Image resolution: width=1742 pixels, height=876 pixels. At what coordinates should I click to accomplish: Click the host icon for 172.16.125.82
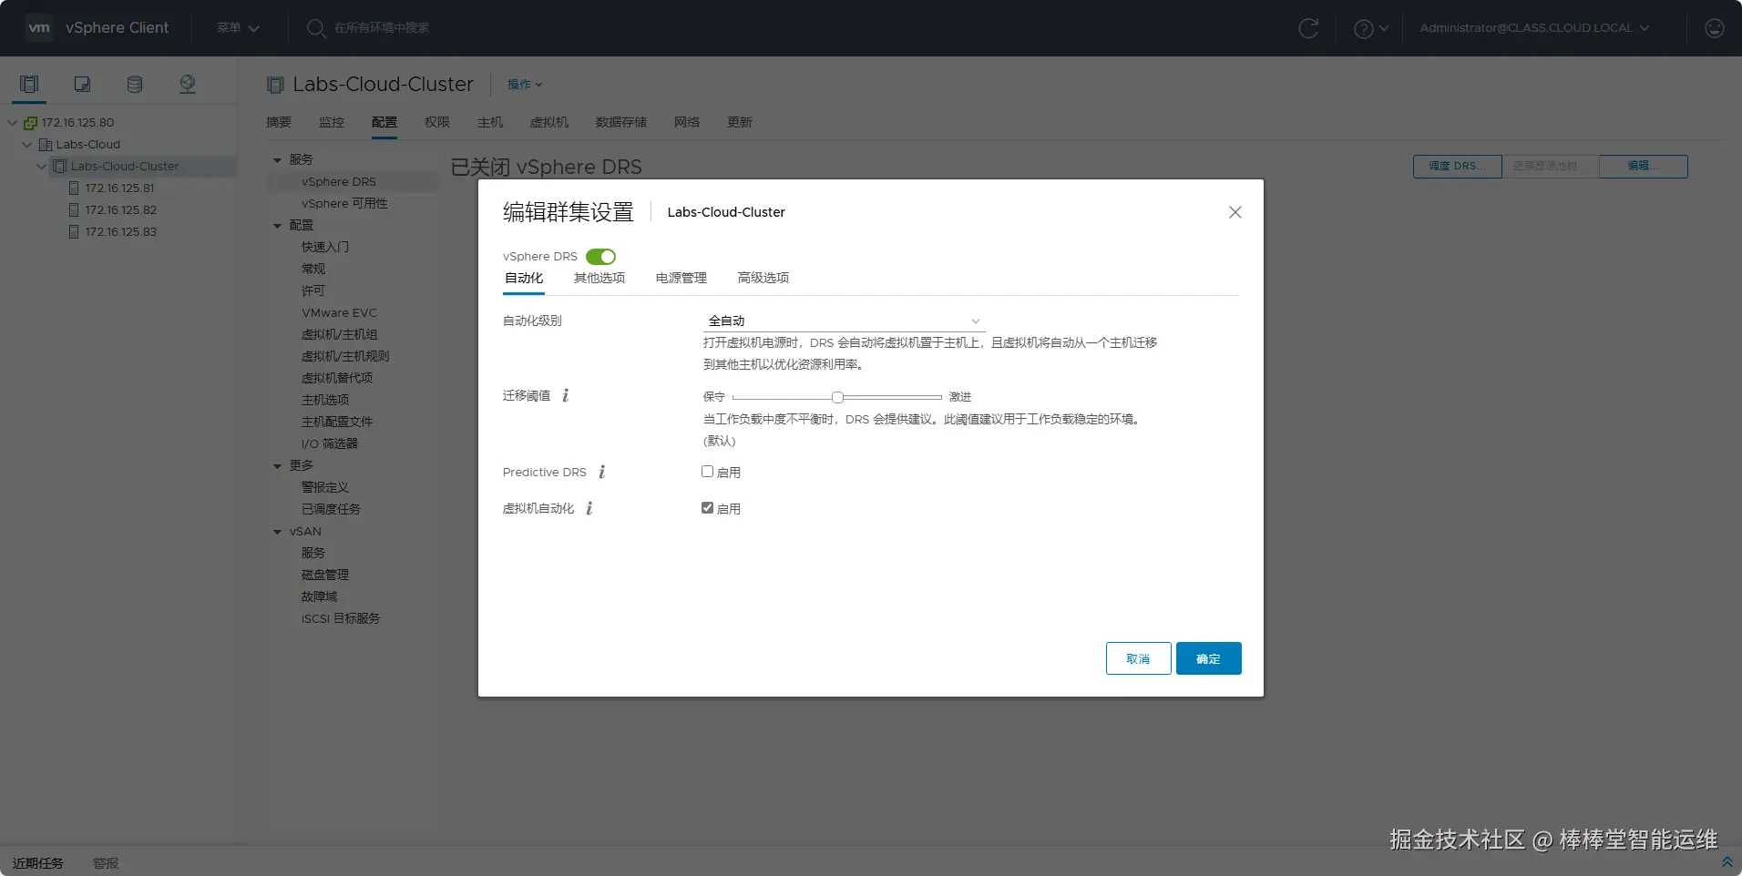click(x=75, y=210)
